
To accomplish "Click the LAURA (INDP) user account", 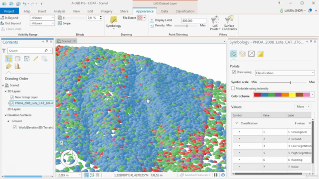I will point(293,10).
